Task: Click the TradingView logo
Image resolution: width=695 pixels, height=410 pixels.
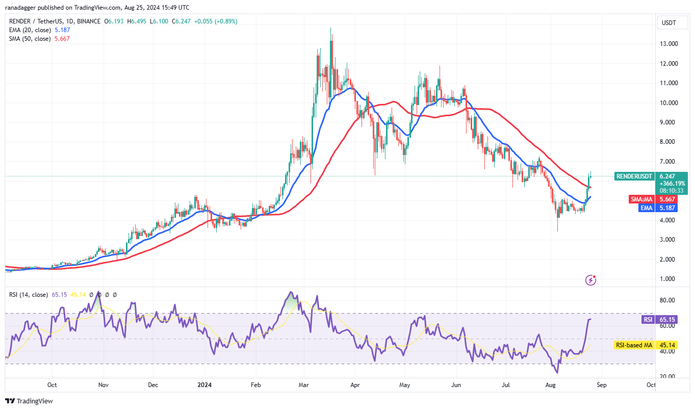Action: click(x=29, y=401)
